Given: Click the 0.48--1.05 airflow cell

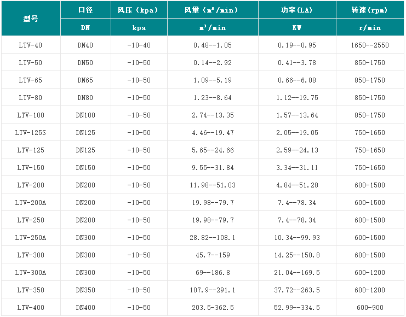Looking at the screenshot, I should pos(213,45).
